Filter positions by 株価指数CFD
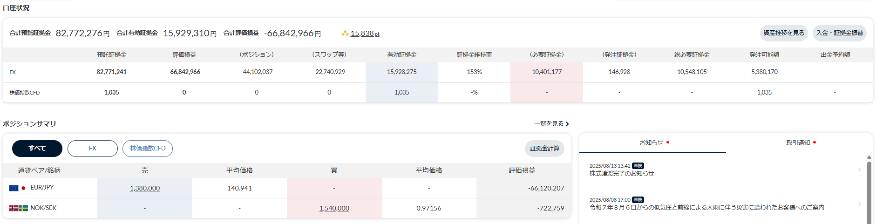The width and height of the screenshot is (876, 224). point(148,149)
